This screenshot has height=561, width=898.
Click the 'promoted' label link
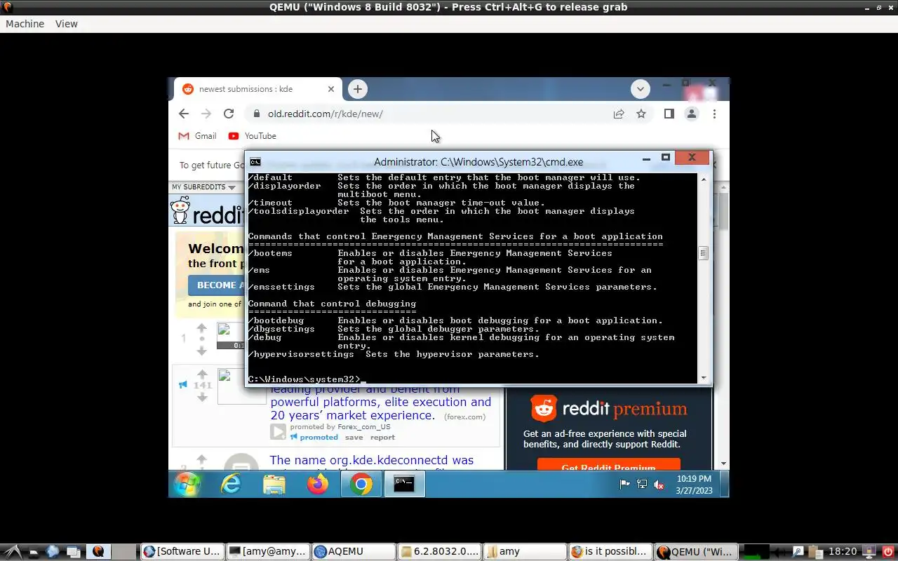[x=319, y=437]
